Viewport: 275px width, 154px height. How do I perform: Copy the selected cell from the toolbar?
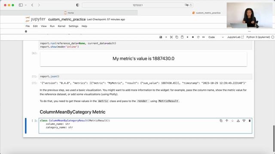tap(177, 37)
